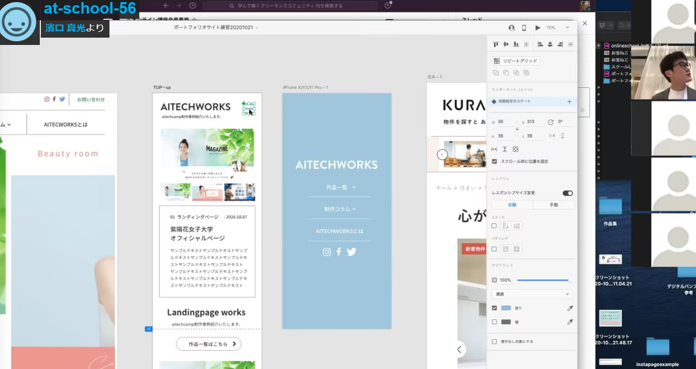Click the fixed-width constraint icon
Screen dimensions: 696x369
click(494, 149)
